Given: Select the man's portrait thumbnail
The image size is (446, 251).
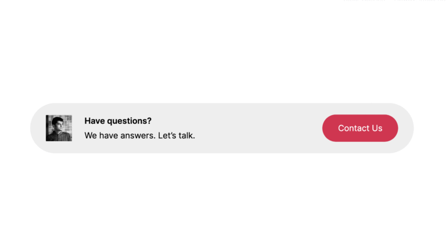Looking at the screenshot, I should [59, 128].
